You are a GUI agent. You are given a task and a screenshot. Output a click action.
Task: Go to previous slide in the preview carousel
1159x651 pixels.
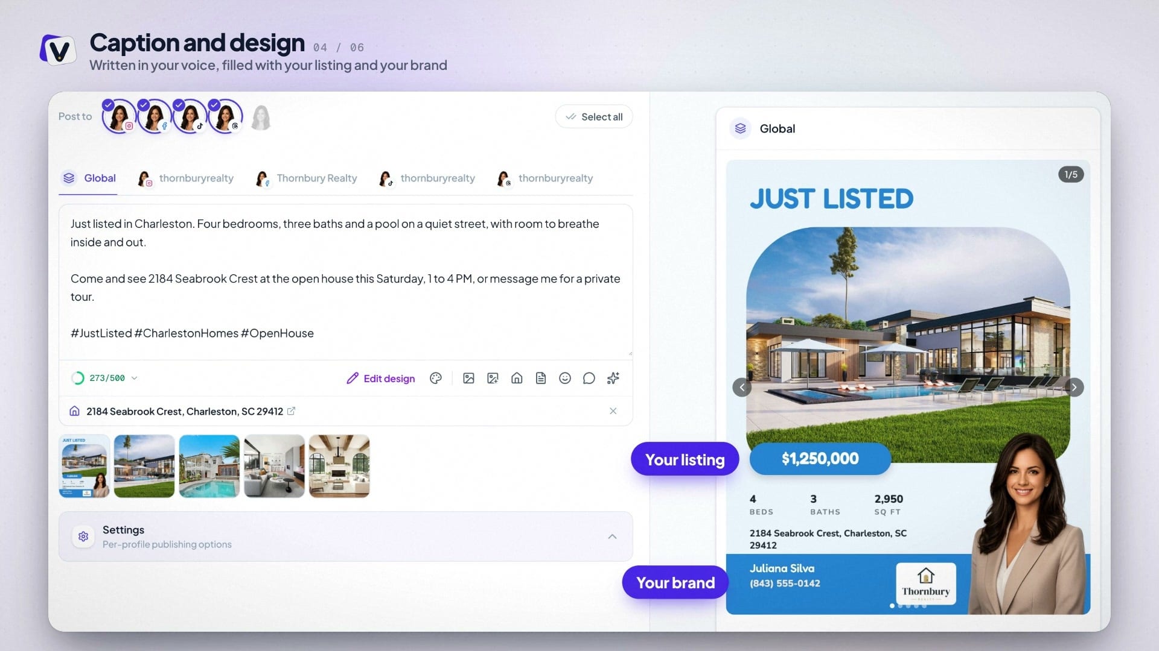pyautogui.click(x=742, y=387)
